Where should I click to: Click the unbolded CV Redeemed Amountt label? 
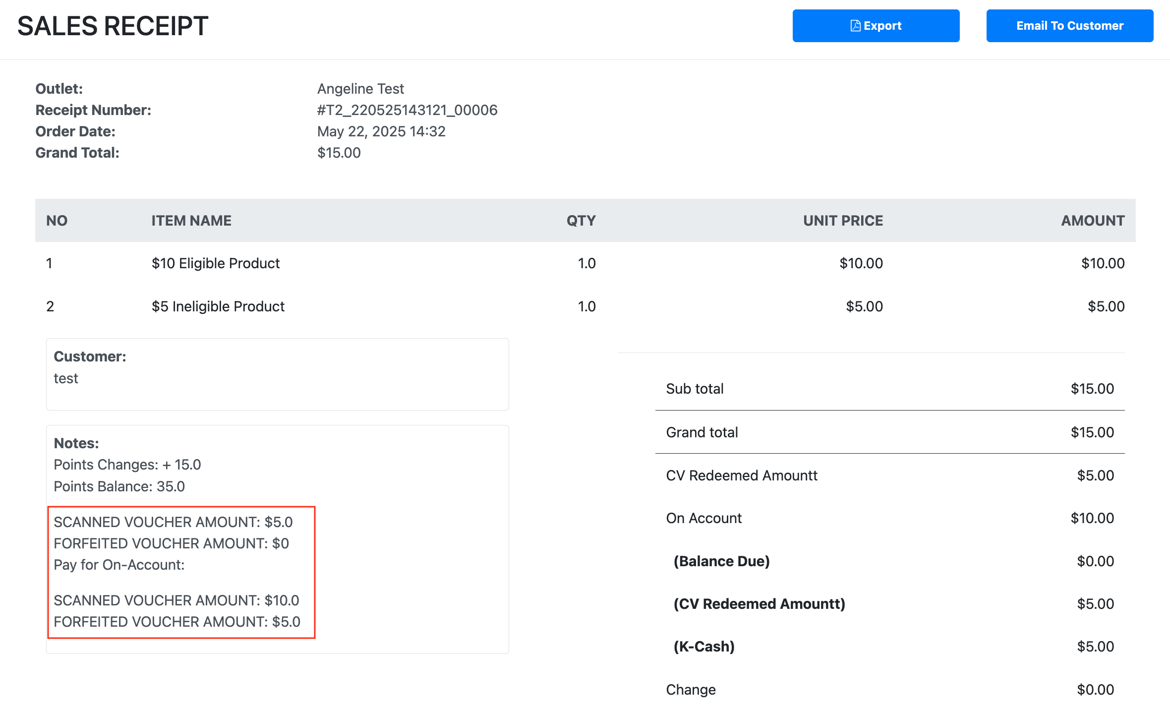click(742, 475)
